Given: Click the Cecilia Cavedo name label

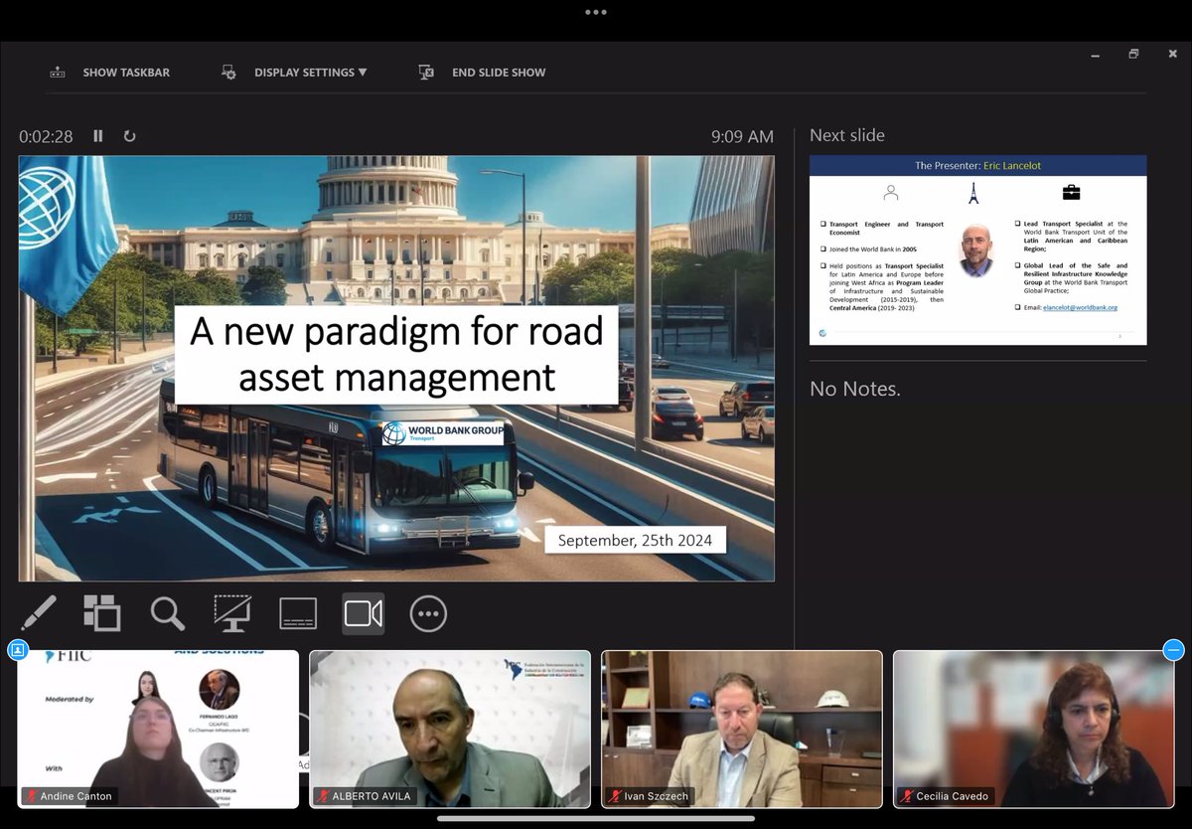Looking at the screenshot, I should point(954,796).
